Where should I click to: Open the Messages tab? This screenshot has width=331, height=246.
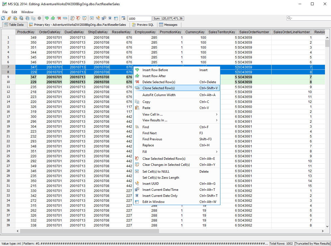[x=168, y=25]
